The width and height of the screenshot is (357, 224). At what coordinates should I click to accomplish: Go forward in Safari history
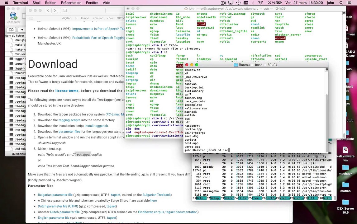click(55, 10)
